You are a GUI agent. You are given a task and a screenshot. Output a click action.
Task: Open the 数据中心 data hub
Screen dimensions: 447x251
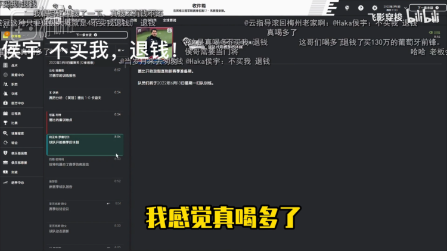(17, 75)
